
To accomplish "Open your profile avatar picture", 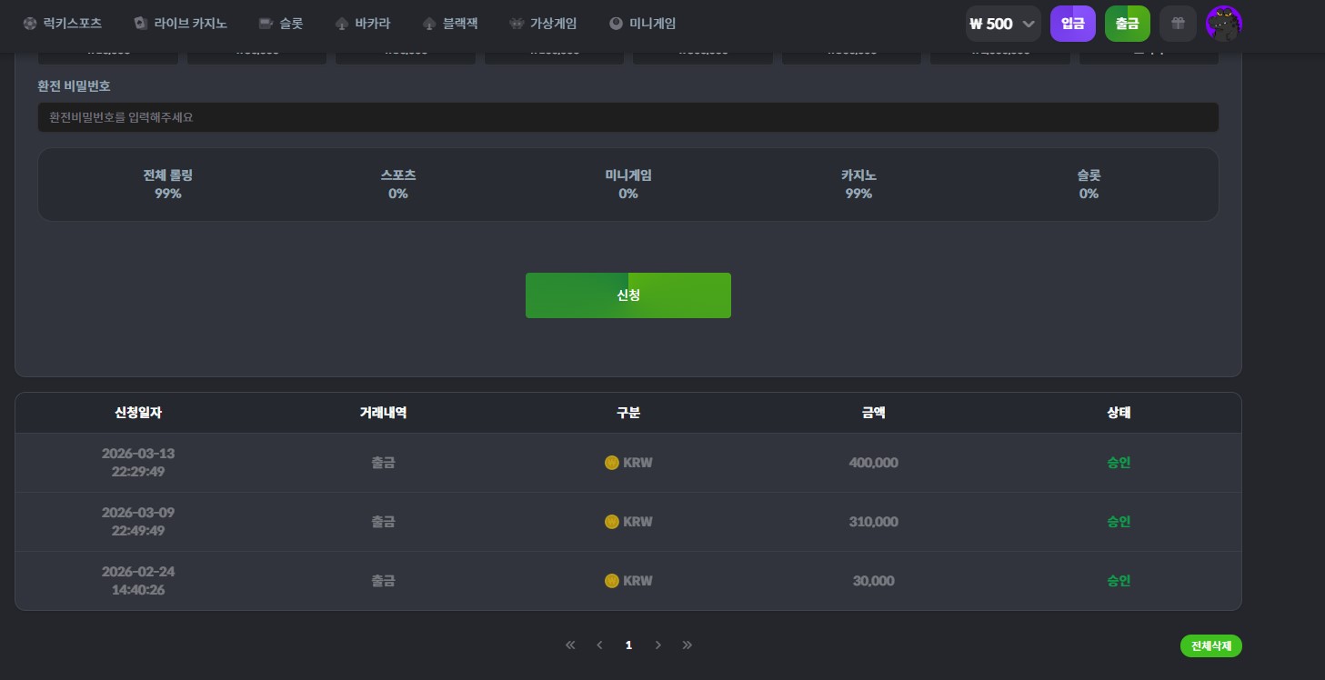I will pyautogui.click(x=1223, y=24).
